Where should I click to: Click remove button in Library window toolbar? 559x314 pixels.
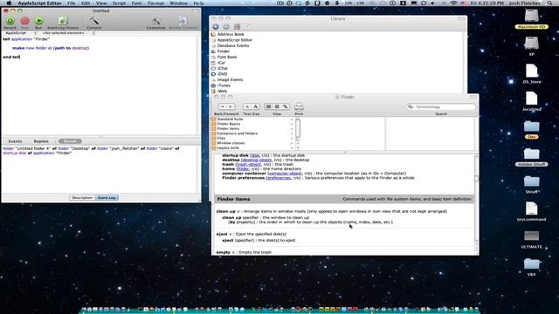[226, 27]
